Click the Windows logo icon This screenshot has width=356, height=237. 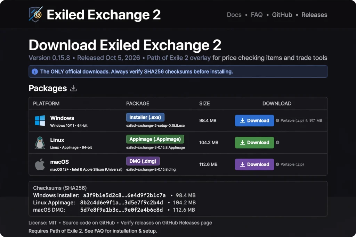(40, 120)
